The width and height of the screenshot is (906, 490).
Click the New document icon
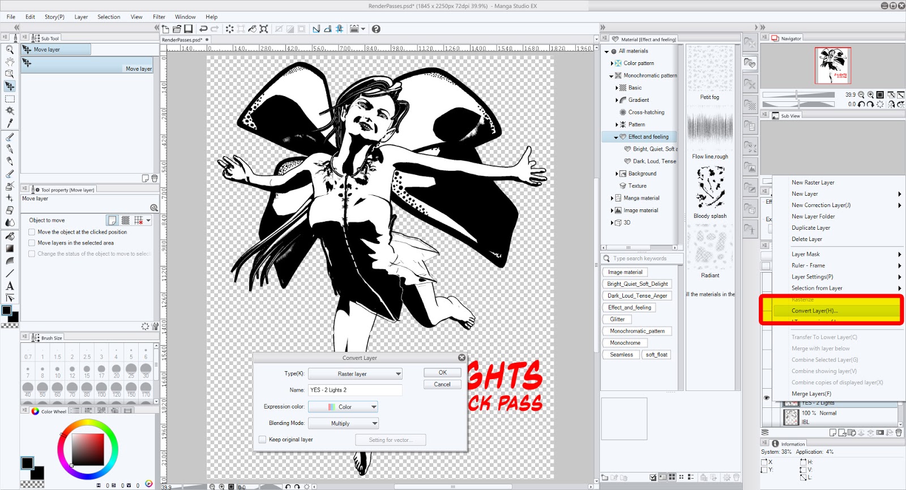[165, 29]
